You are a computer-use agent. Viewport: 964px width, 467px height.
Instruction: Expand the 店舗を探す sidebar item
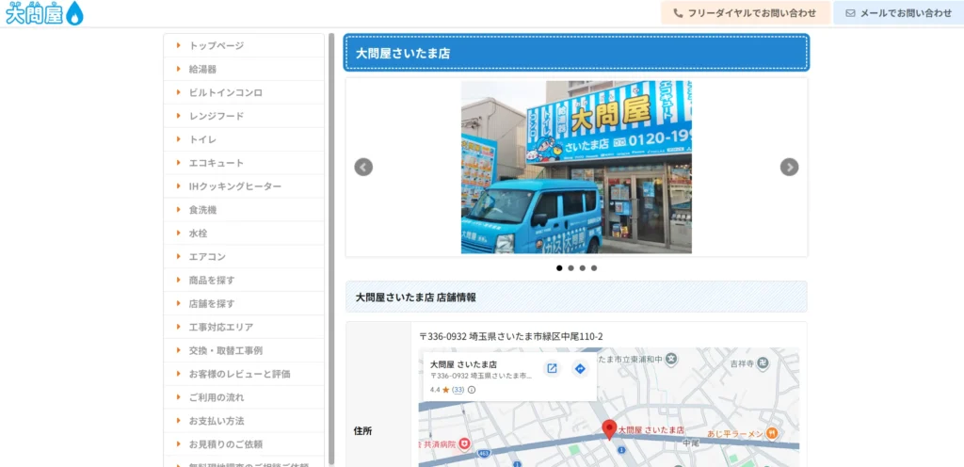212,303
